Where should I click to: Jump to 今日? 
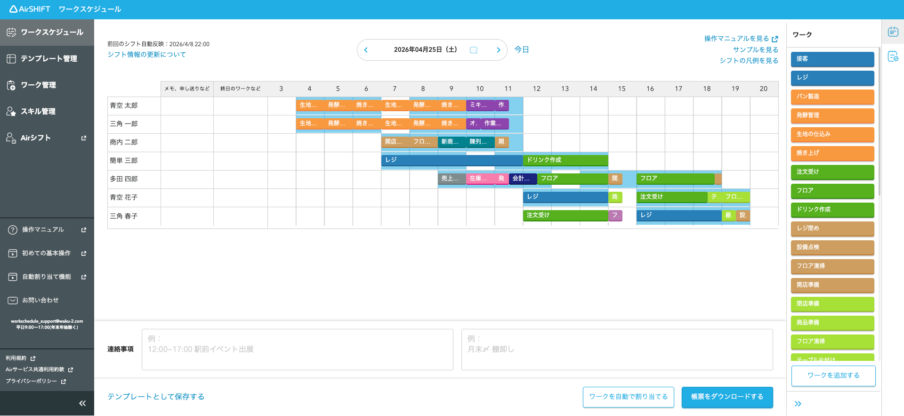coord(522,49)
